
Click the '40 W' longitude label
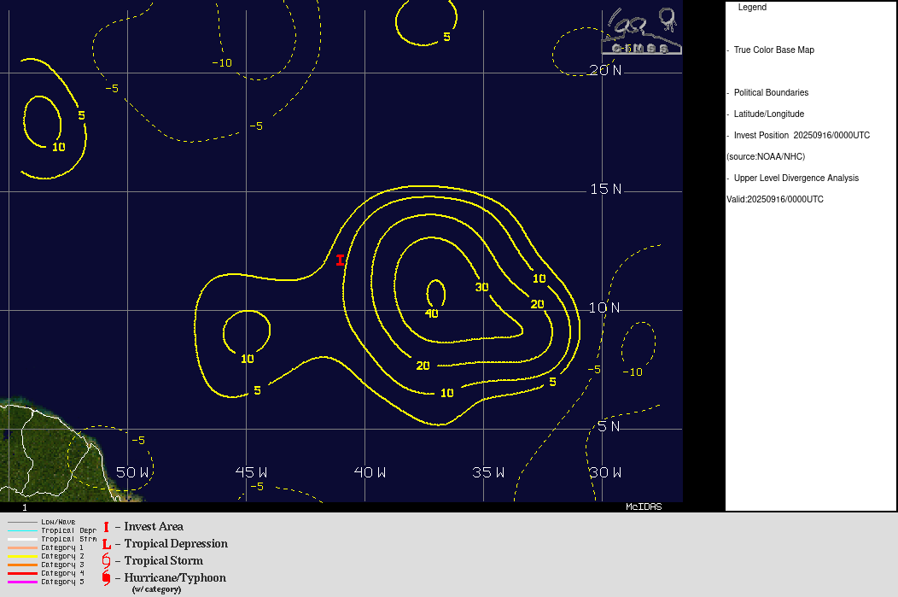370,472
